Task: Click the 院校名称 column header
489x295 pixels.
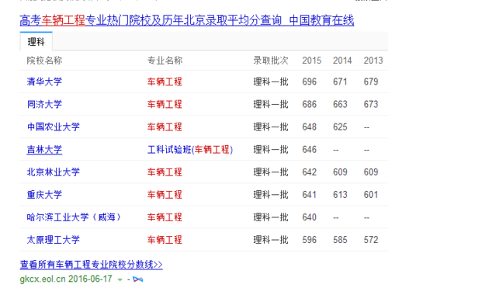Action: (x=44, y=61)
